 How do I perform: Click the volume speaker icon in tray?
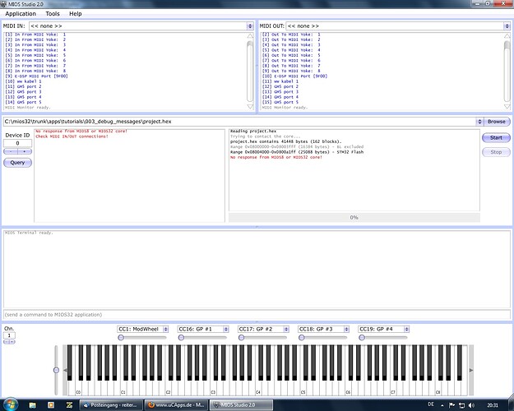tap(471, 405)
